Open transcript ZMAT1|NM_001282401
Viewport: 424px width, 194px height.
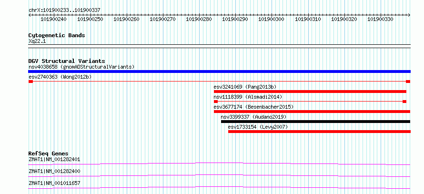click(x=54, y=159)
